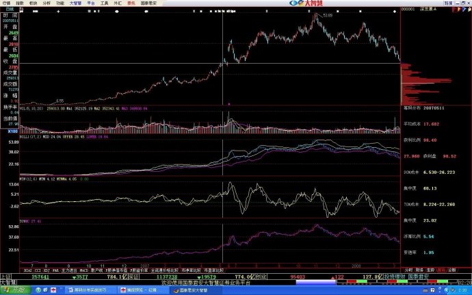Click the 换手率 label in left panel
This screenshot has height=295, width=472.
(9, 107)
